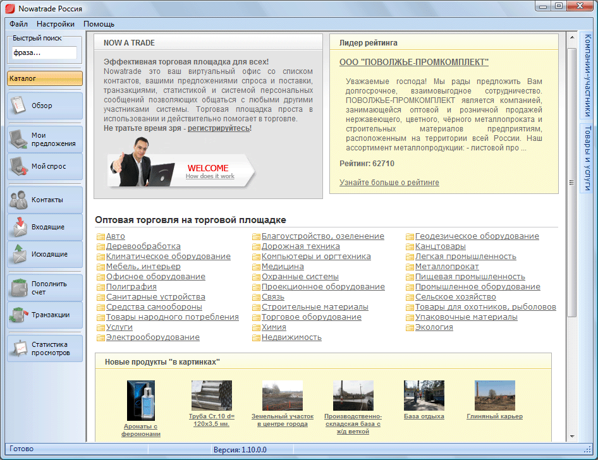Open Пополнить счет wallet icon

(x=19, y=287)
